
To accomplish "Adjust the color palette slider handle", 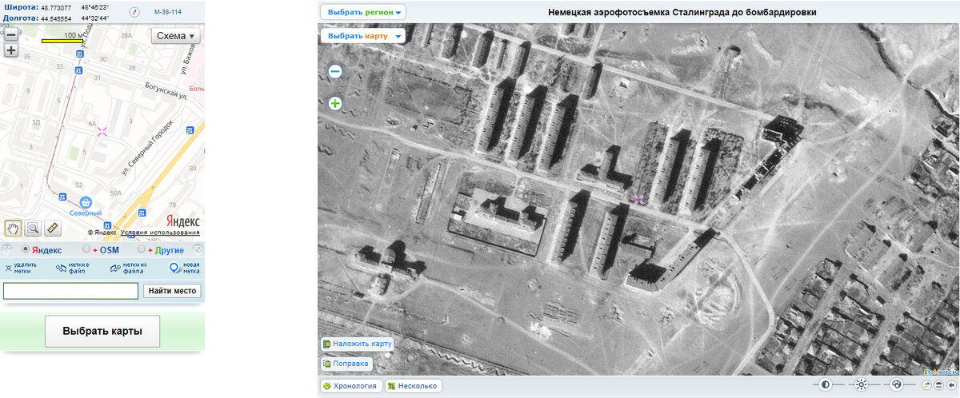I will [x=897, y=384].
